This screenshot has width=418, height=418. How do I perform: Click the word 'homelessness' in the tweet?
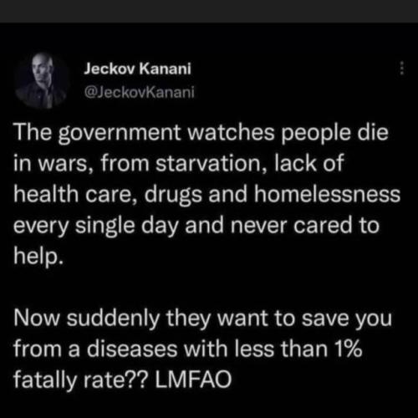point(327,194)
